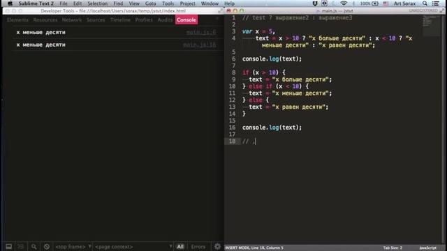
Task: Click the dock-to-window icon in DevTools
Action: (9, 246)
